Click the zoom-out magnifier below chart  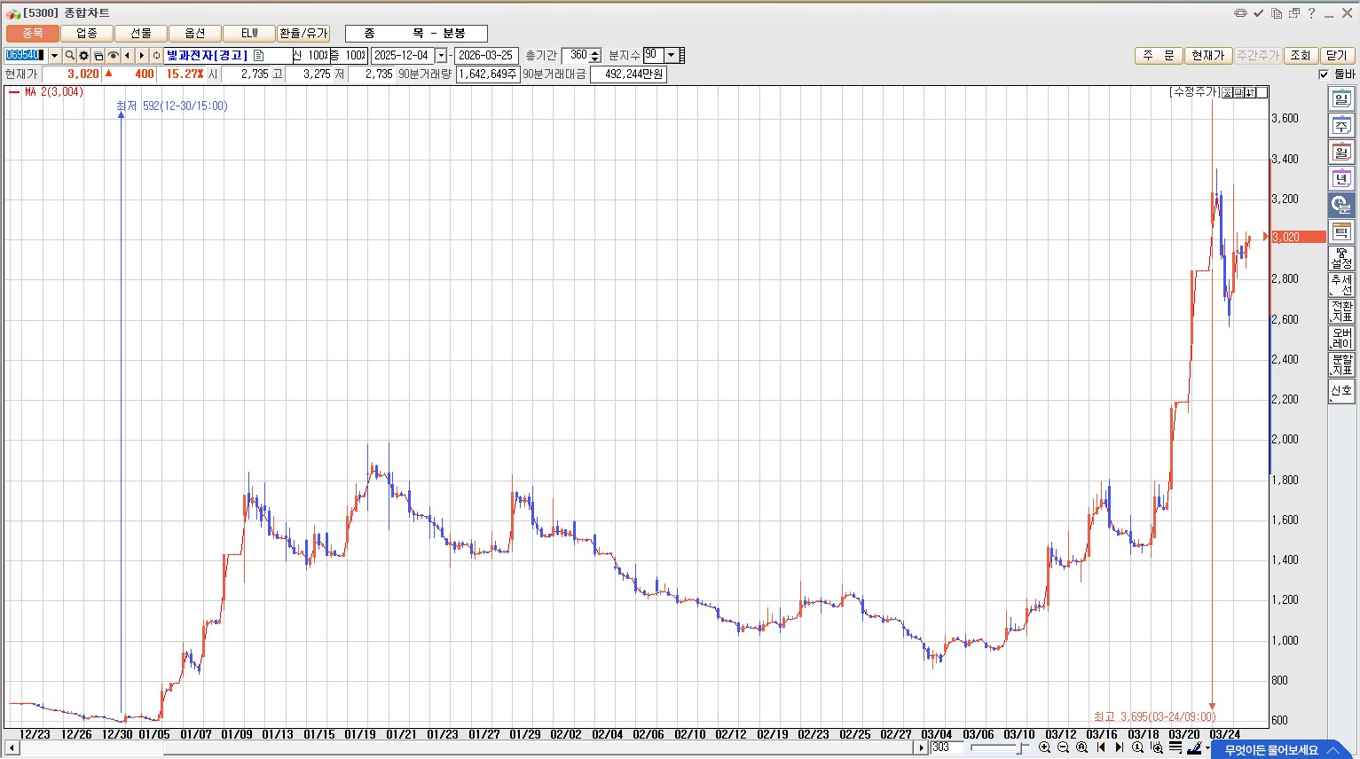tap(1063, 748)
